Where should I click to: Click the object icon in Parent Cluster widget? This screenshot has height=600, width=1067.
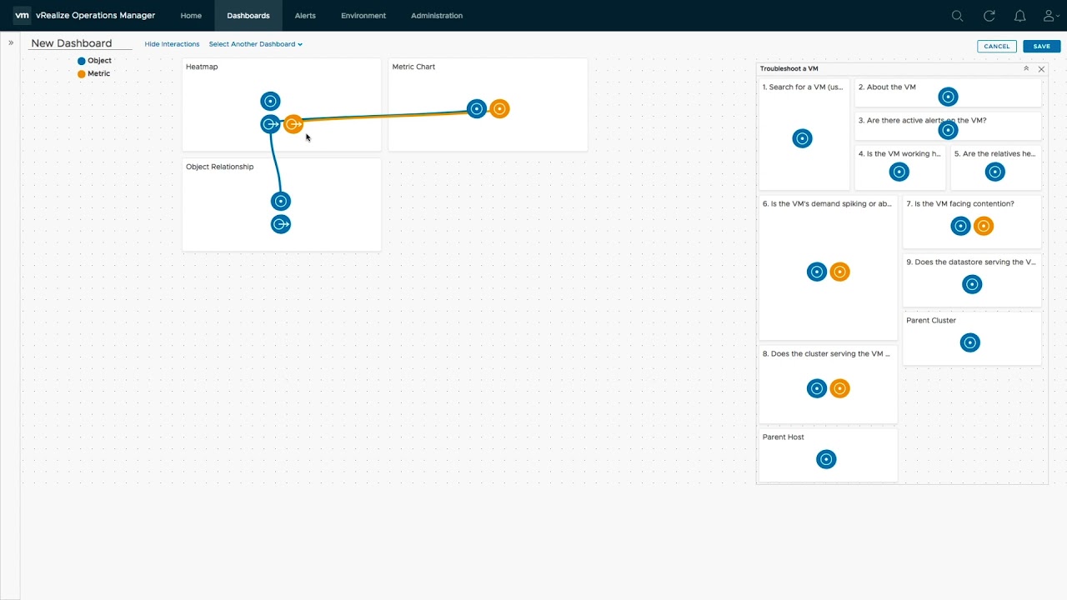[969, 342]
